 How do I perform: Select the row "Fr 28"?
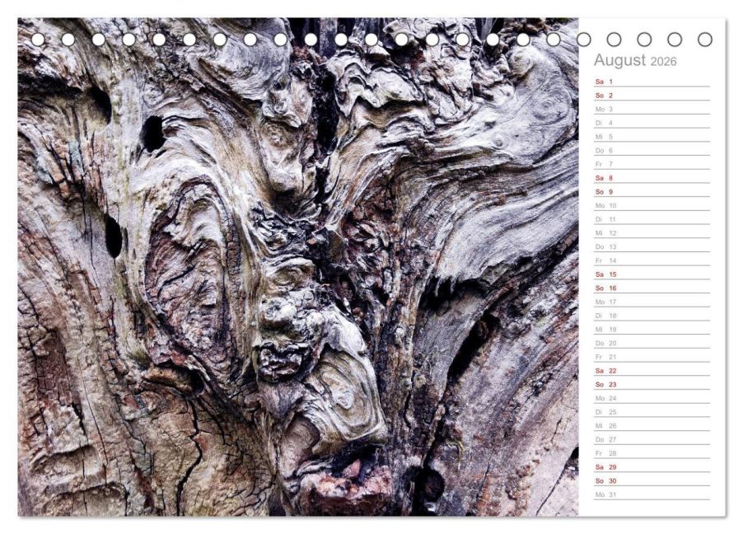(652, 453)
